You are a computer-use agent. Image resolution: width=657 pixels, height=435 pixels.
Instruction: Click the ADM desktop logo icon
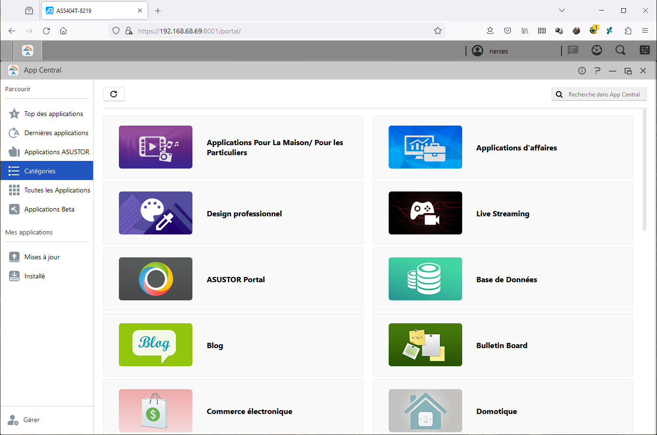[28, 51]
